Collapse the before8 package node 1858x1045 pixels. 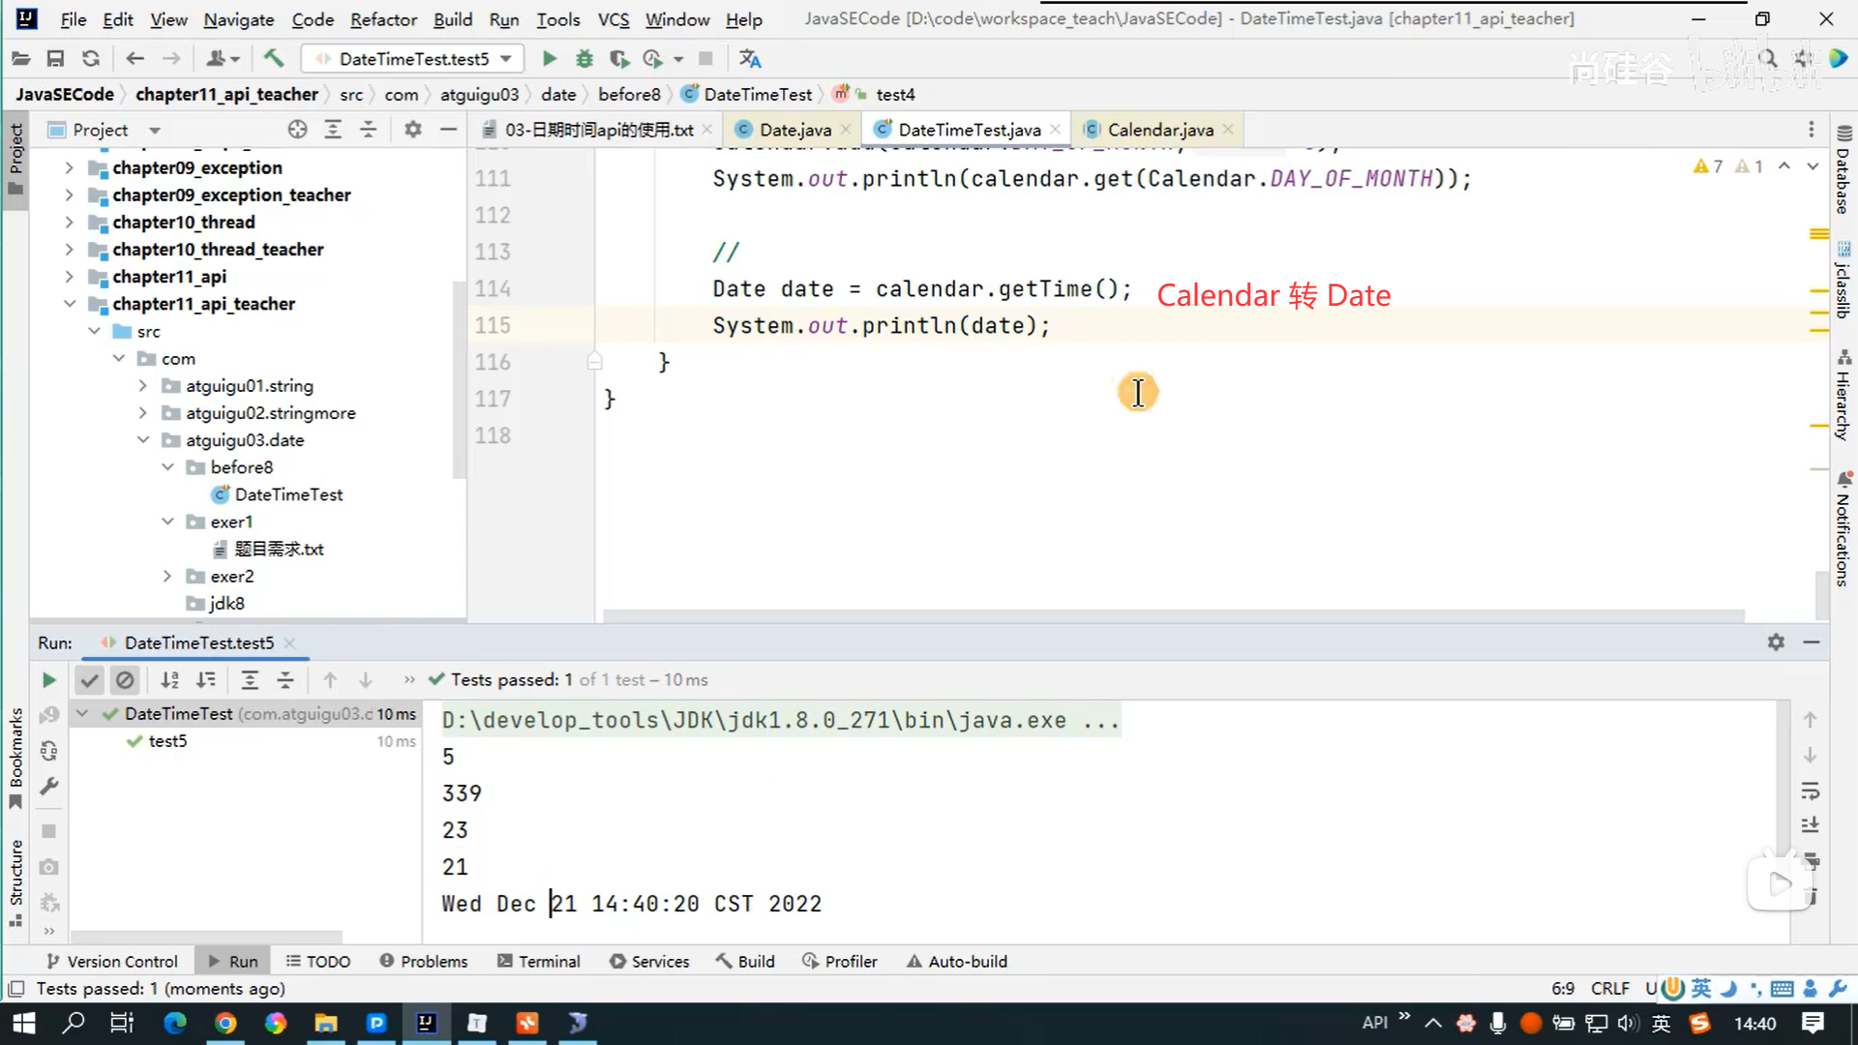[168, 467]
